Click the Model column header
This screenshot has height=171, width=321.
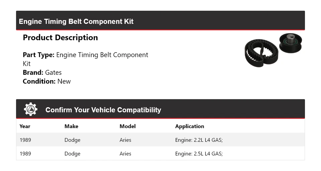(127, 126)
